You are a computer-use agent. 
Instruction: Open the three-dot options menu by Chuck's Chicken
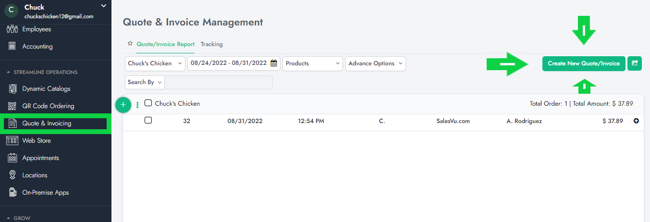(138, 104)
